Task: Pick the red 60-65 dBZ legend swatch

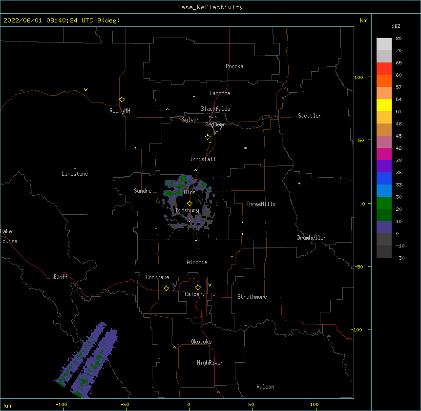Action: coord(384,68)
